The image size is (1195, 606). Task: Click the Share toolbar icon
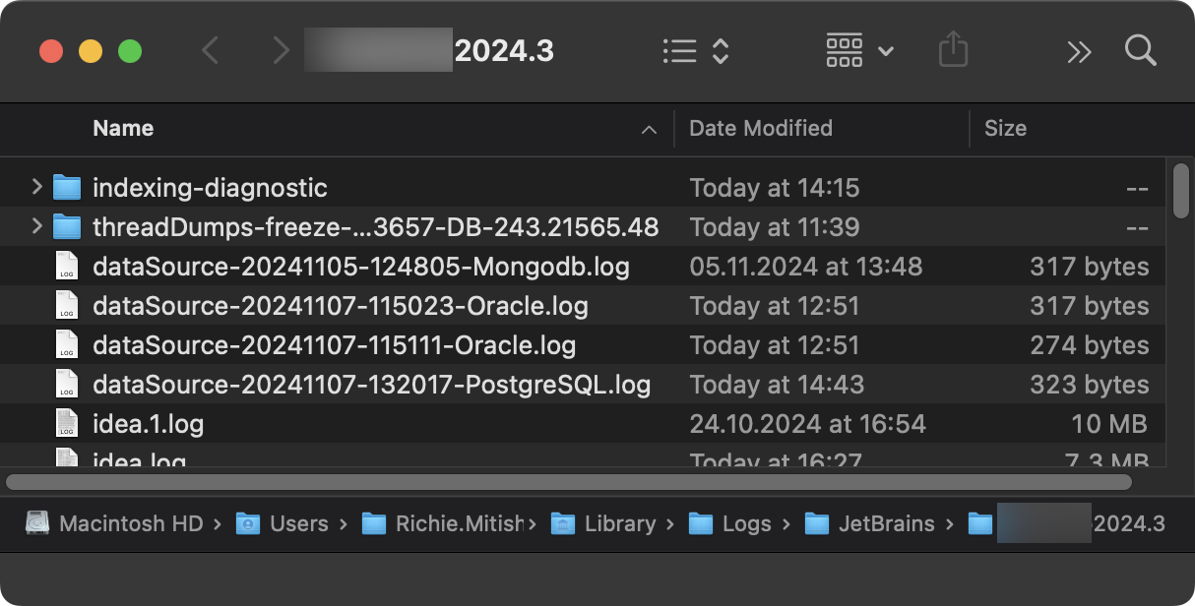[953, 50]
